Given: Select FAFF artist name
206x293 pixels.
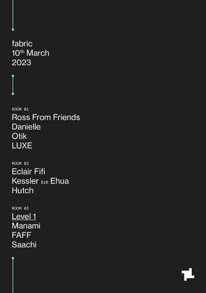Looking at the screenshot, I should [x=21, y=235].
